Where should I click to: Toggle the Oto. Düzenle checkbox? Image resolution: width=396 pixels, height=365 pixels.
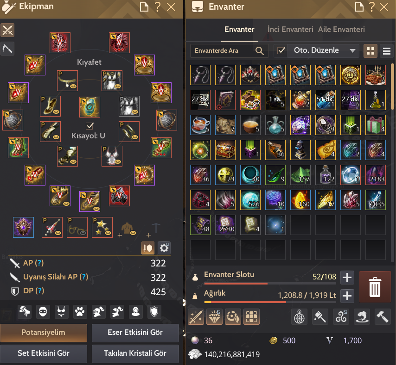coord(281,50)
